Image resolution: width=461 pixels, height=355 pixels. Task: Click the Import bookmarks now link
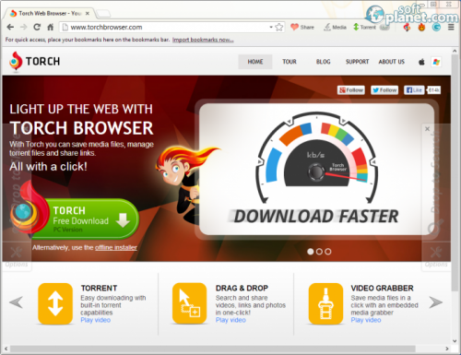[x=203, y=40]
